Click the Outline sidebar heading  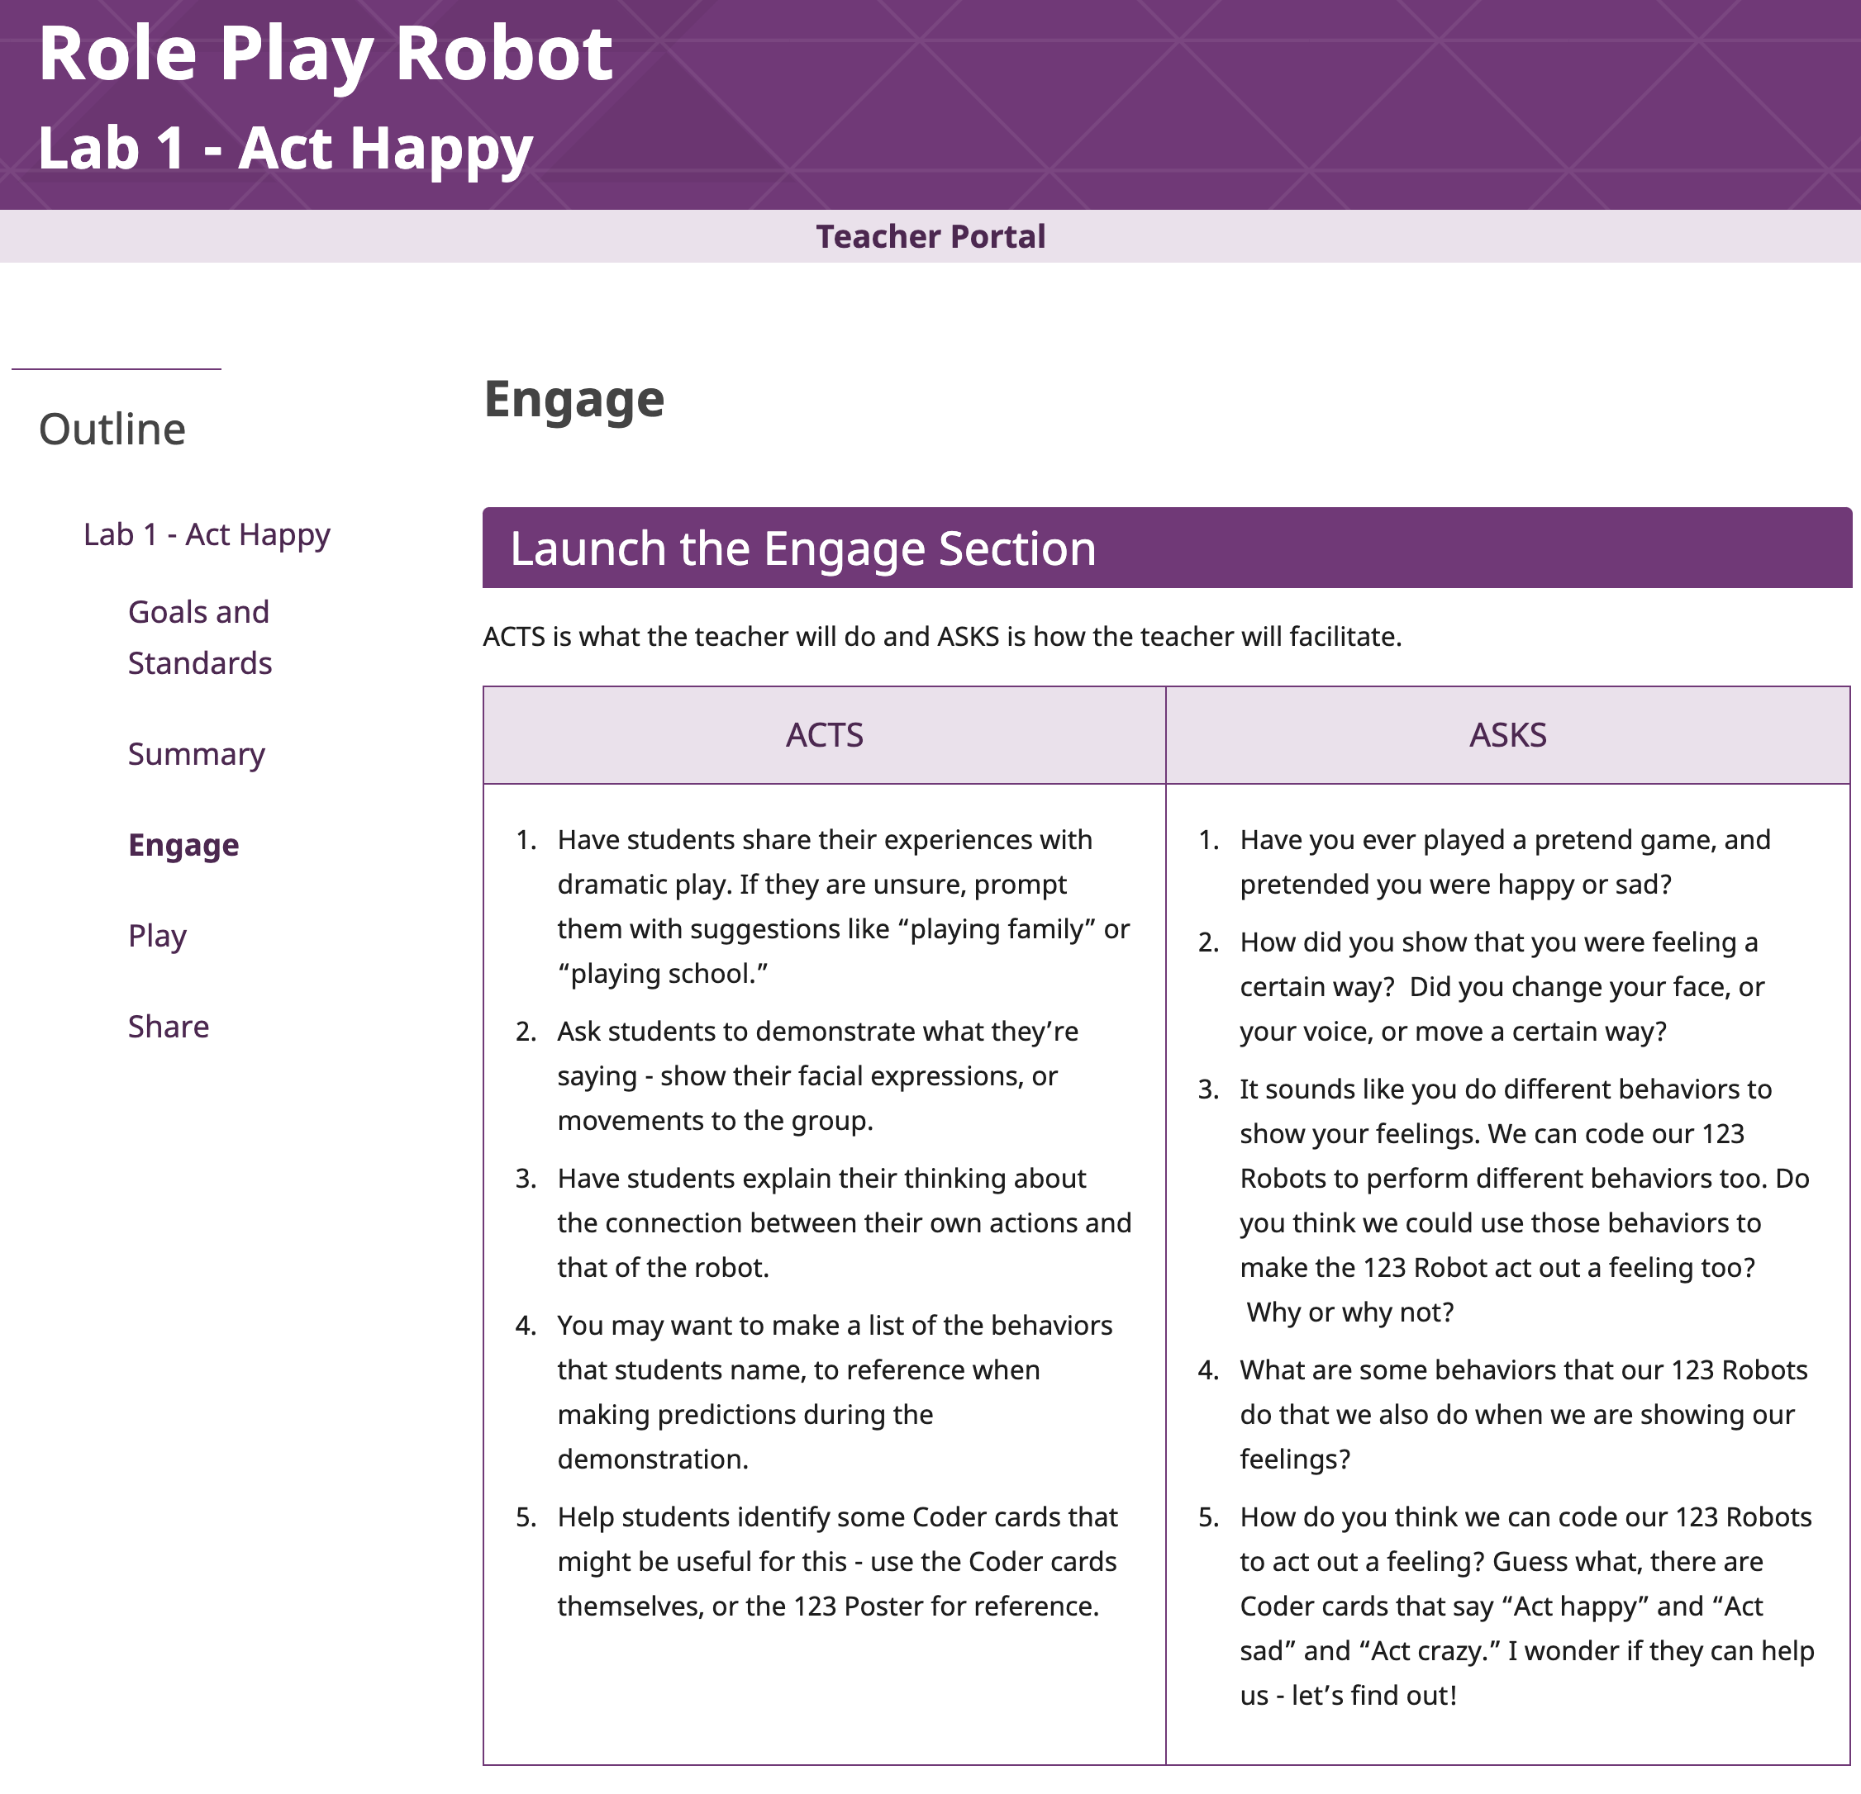[113, 428]
